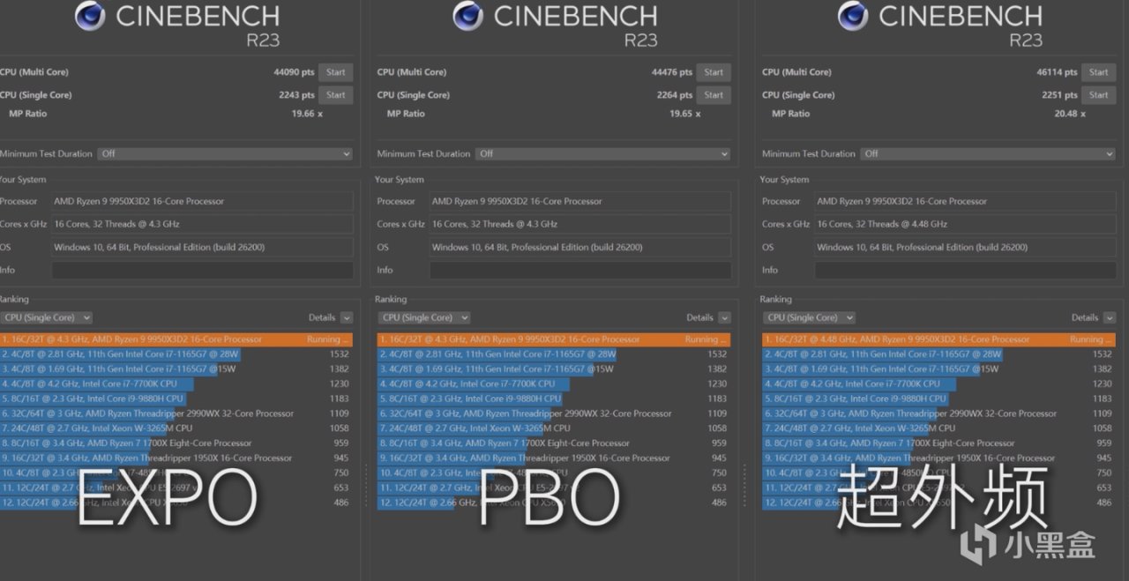The width and height of the screenshot is (1129, 581).
Task: Select the i7-1165G7 @15W row in EXPO window
Action: (x=176, y=369)
